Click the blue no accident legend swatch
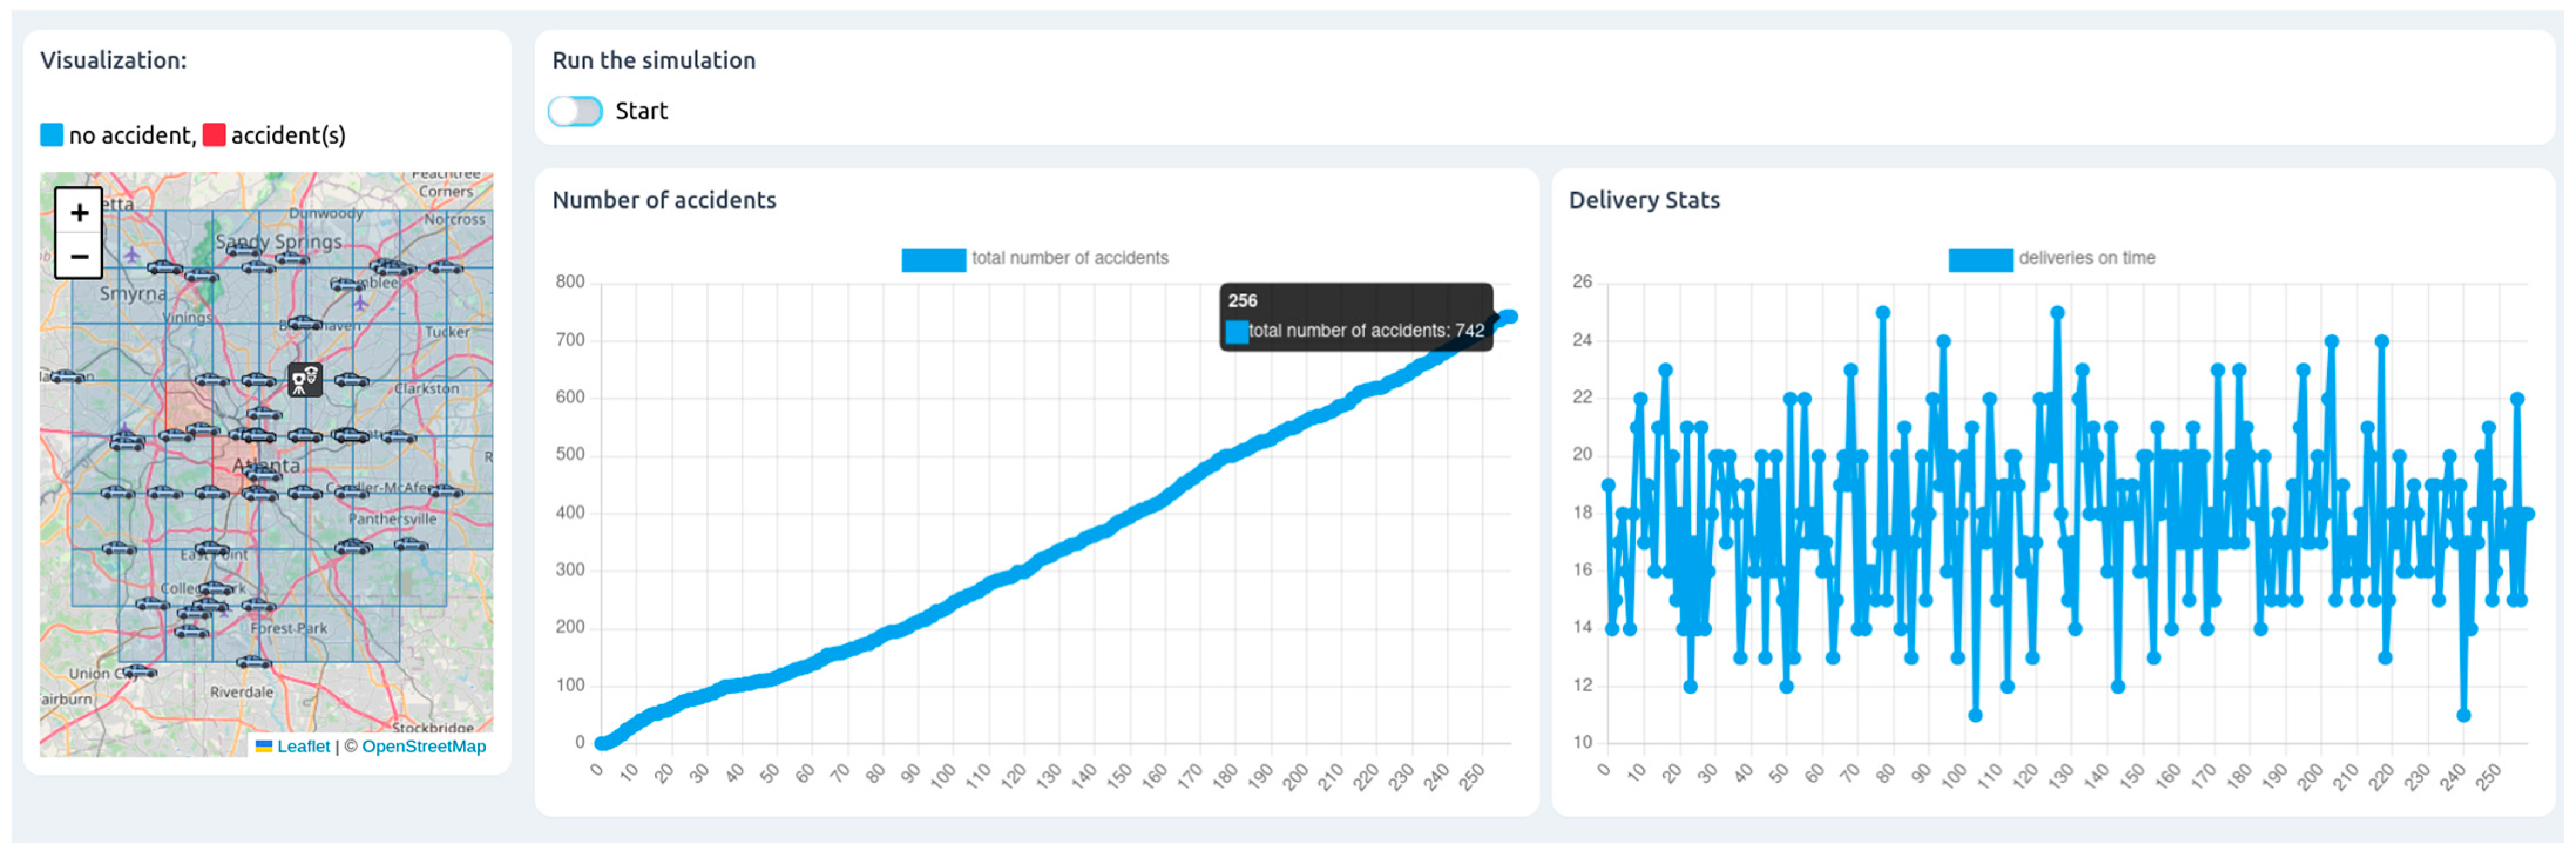Screen dimensions: 2576x855 pos(51,135)
